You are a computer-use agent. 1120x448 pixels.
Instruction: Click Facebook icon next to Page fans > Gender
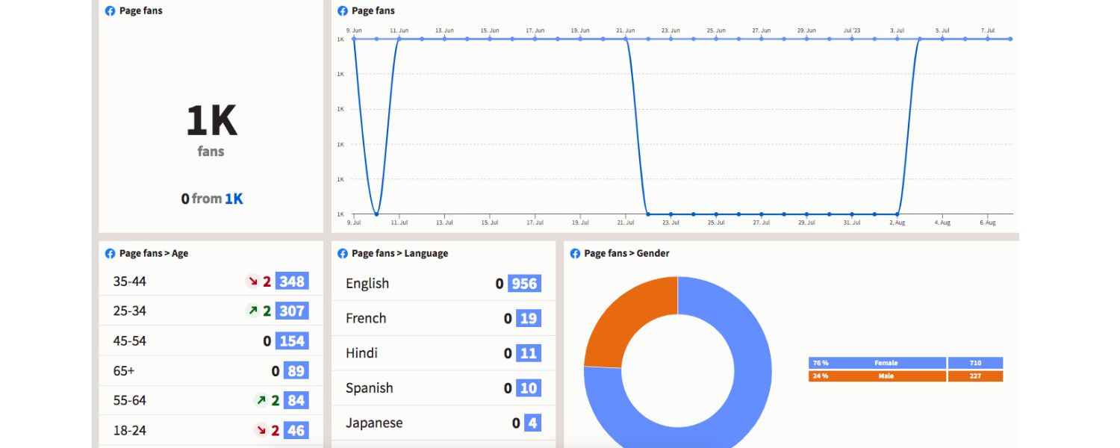coord(575,254)
